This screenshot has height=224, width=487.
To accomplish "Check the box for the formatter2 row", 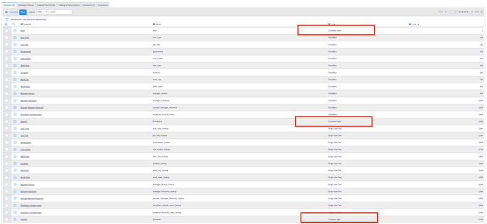I will pos(7,122).
